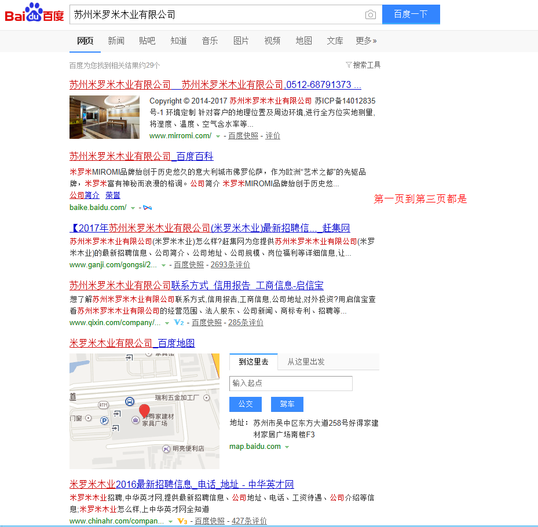Switch to the 新闻 search tab
Screen dimensions: 538x527
click(x=116, y=41)
